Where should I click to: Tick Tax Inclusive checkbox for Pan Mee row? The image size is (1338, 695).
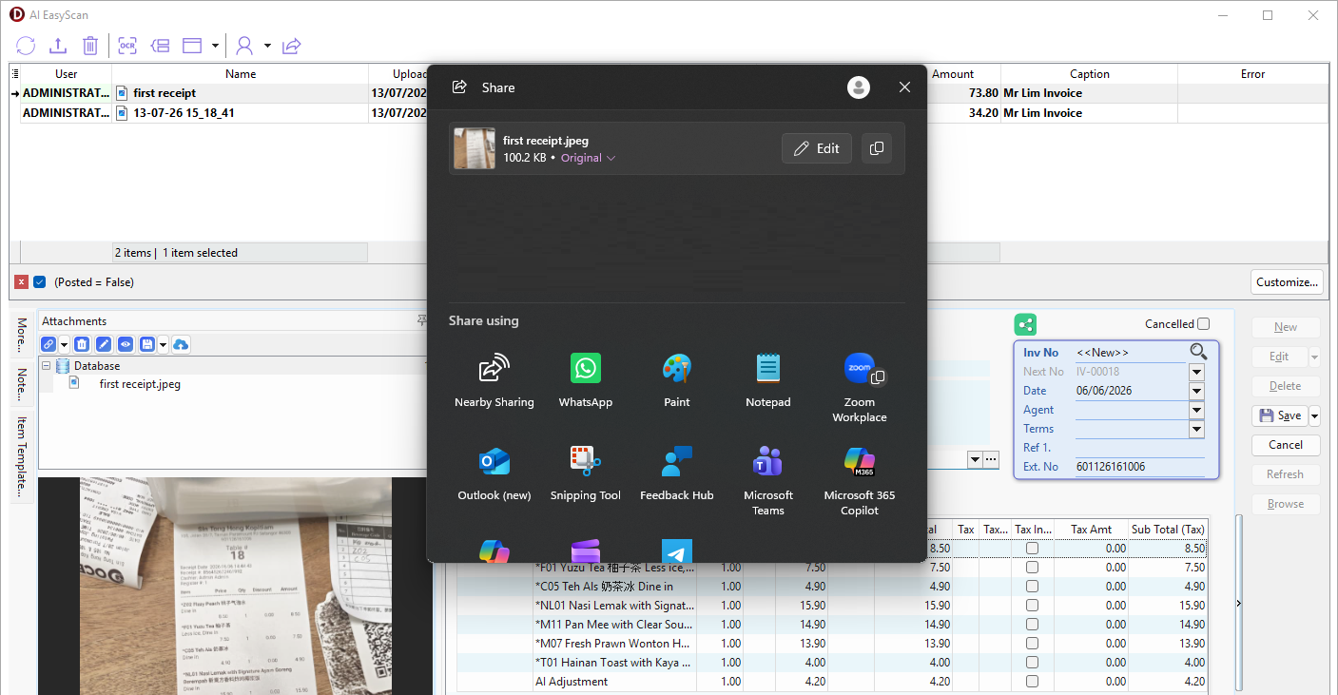(1032, 625)
